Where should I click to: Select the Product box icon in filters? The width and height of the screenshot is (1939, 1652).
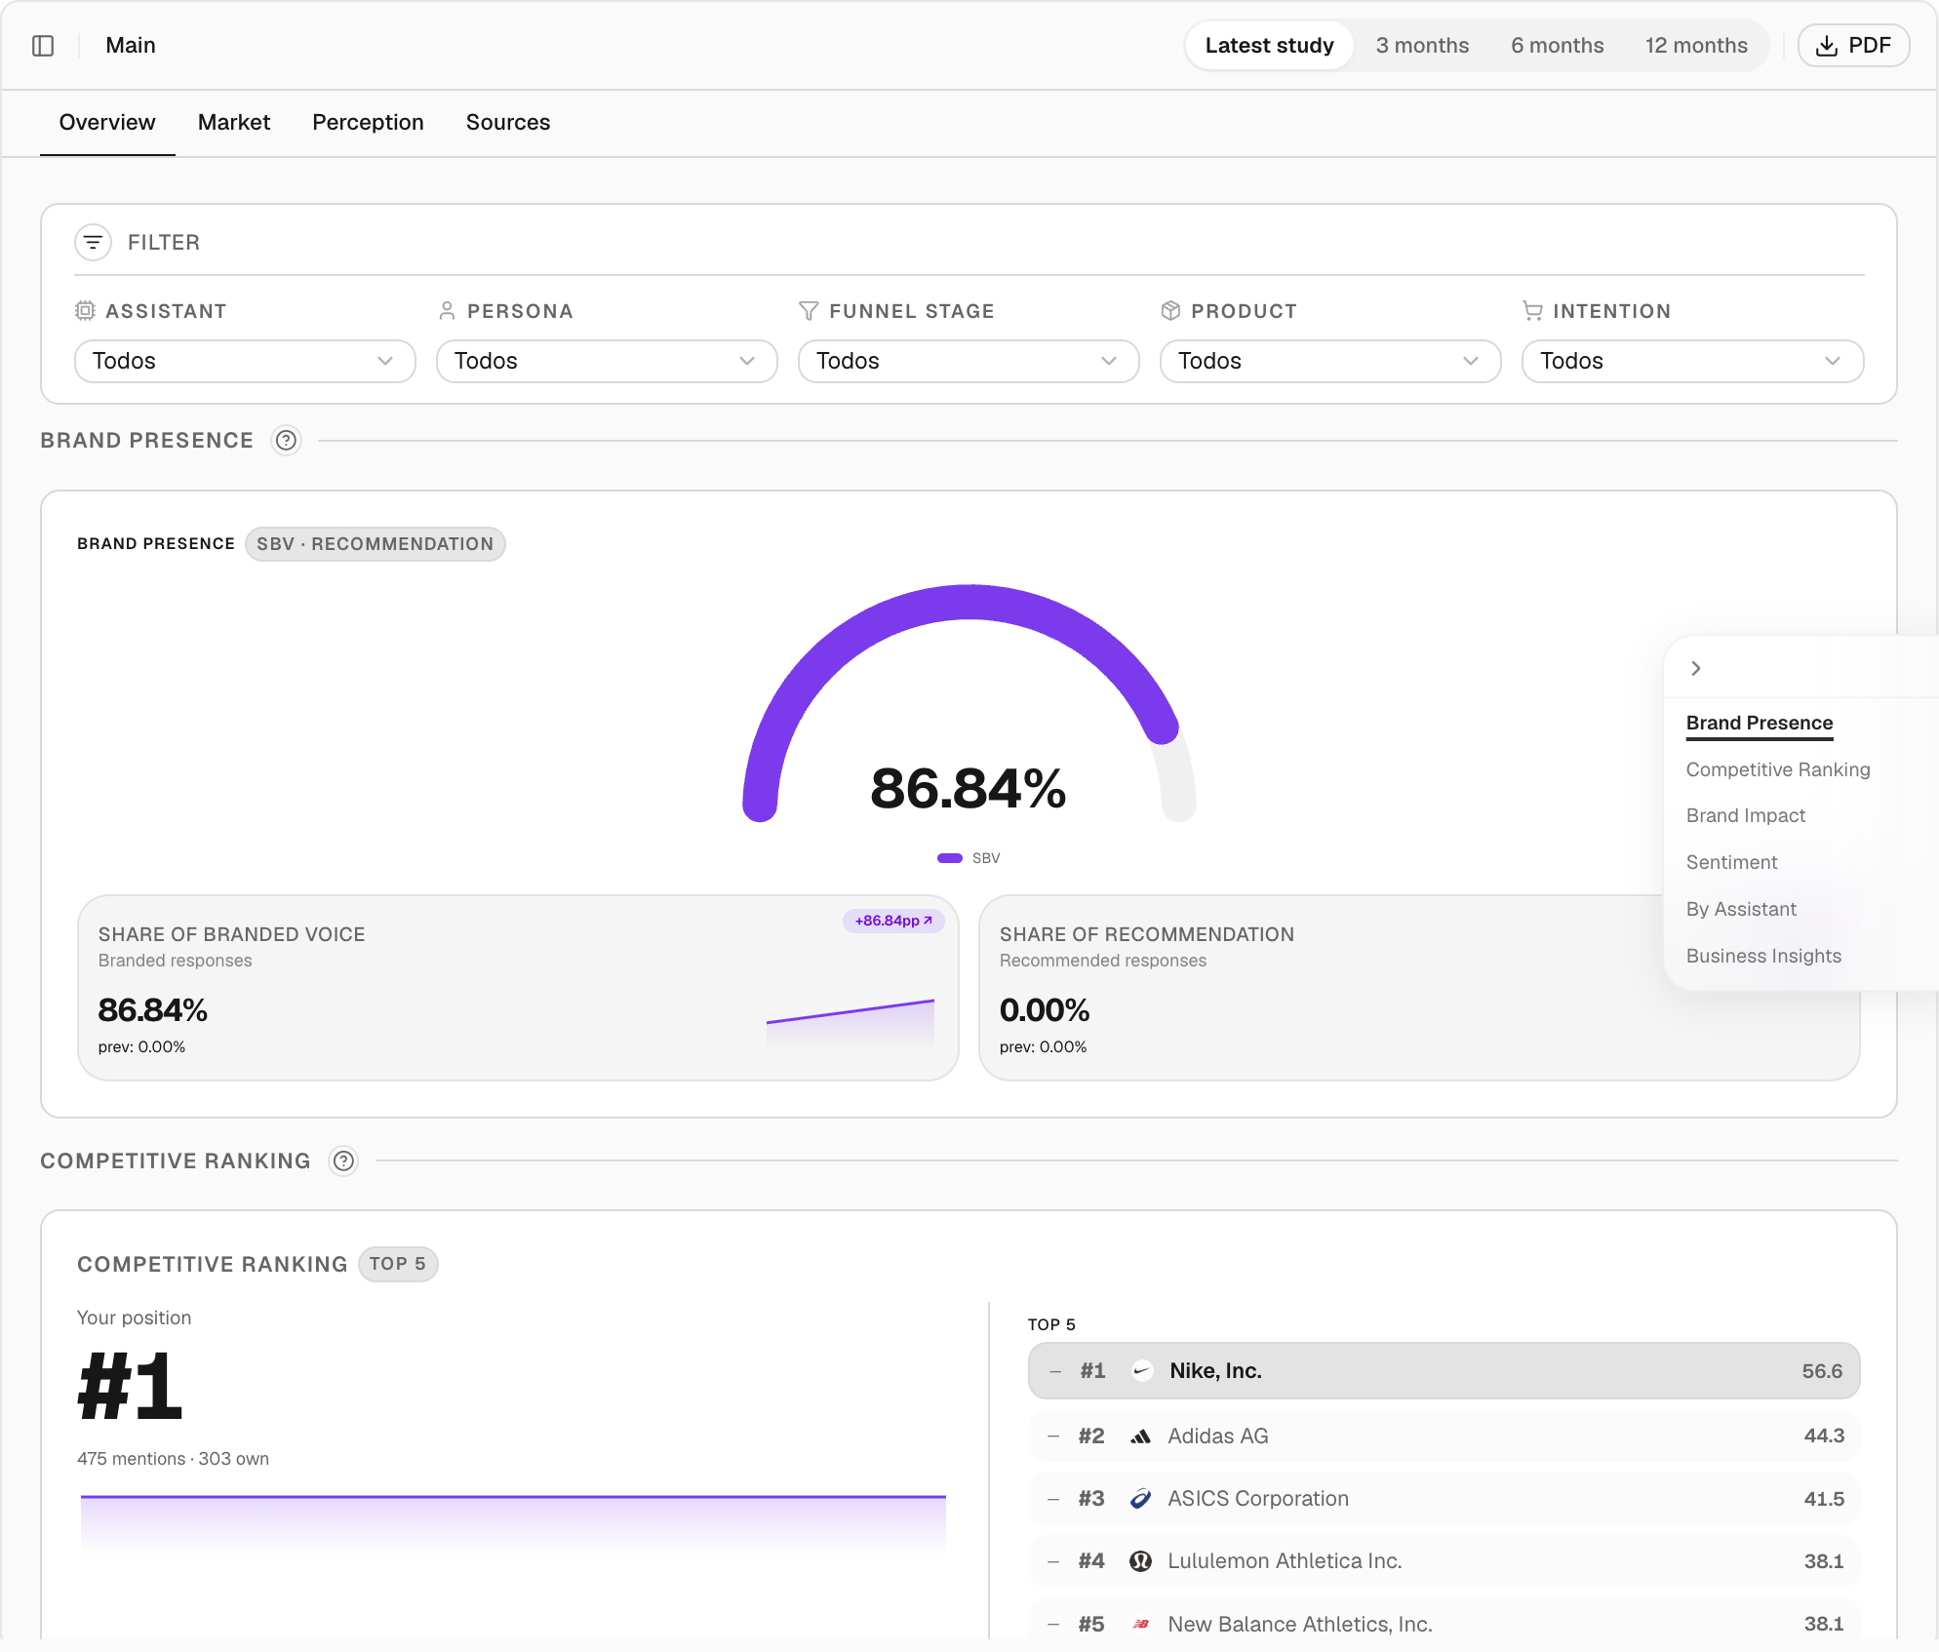tap(1171, 310)
